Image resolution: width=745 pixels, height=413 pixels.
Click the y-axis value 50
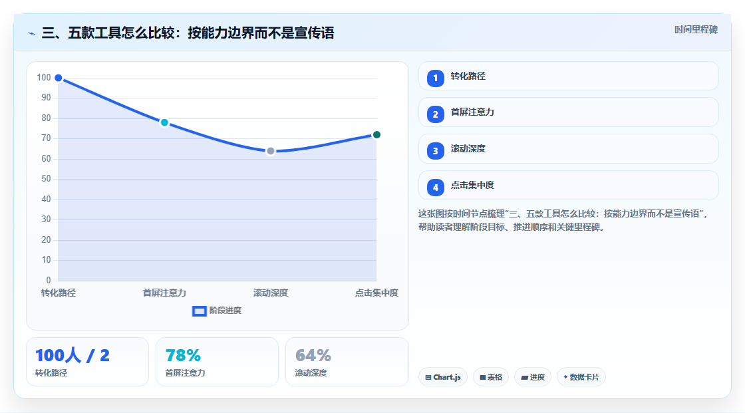pos(46,179)
